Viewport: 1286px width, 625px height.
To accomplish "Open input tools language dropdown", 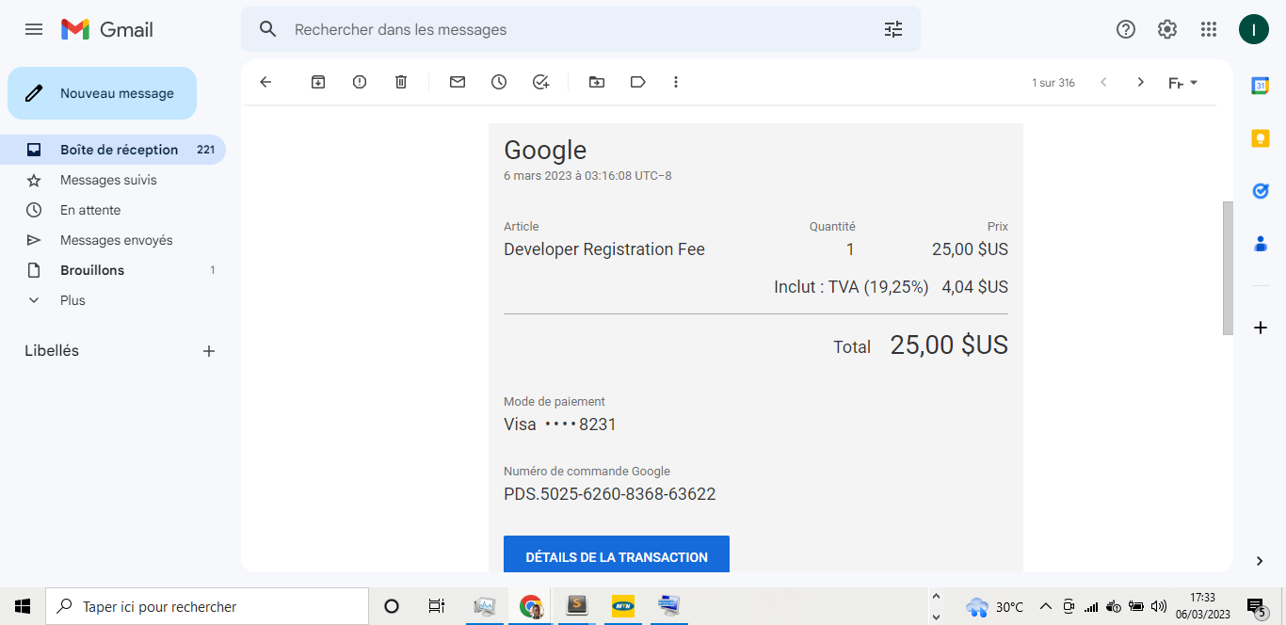I will click(1183, 83).
